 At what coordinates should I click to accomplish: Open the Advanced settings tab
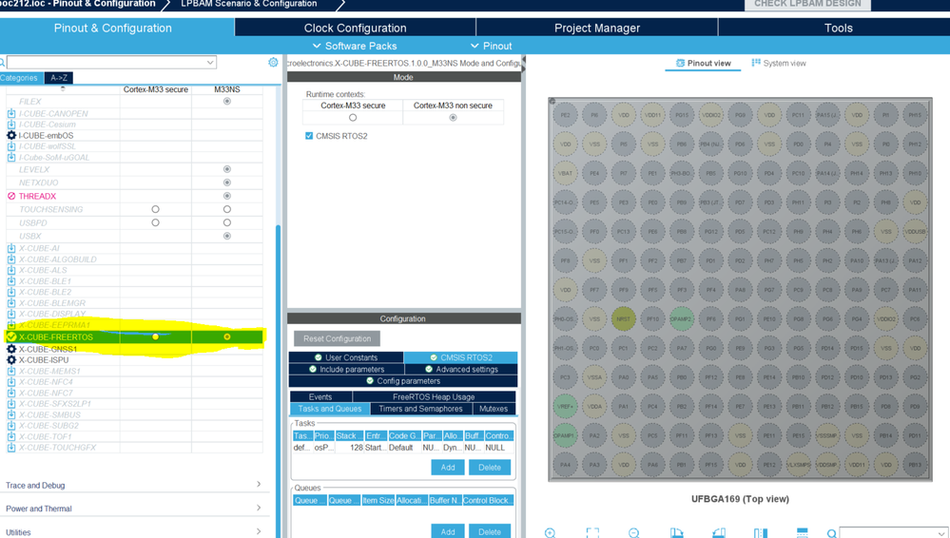[461, 369]
